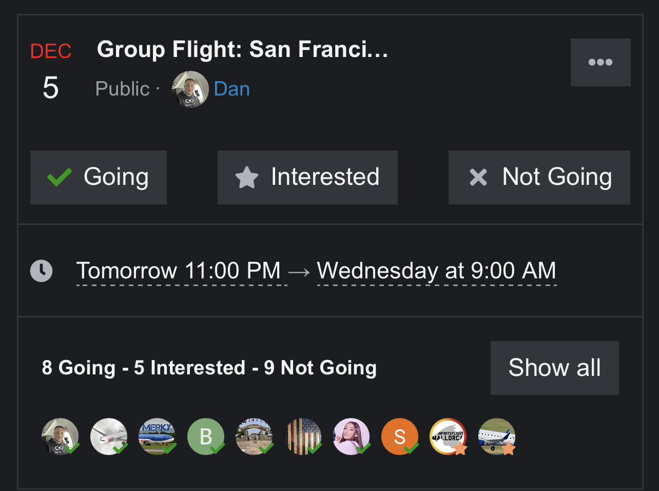Open the green letter B attendee avatar
659x491 pixels.
click(206, 437)
